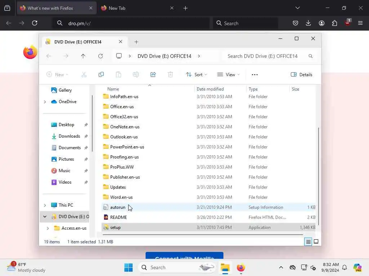Click the Type column header
Image resolution: width=369 pixels, height=276 pixels.
tap(253, 89)
